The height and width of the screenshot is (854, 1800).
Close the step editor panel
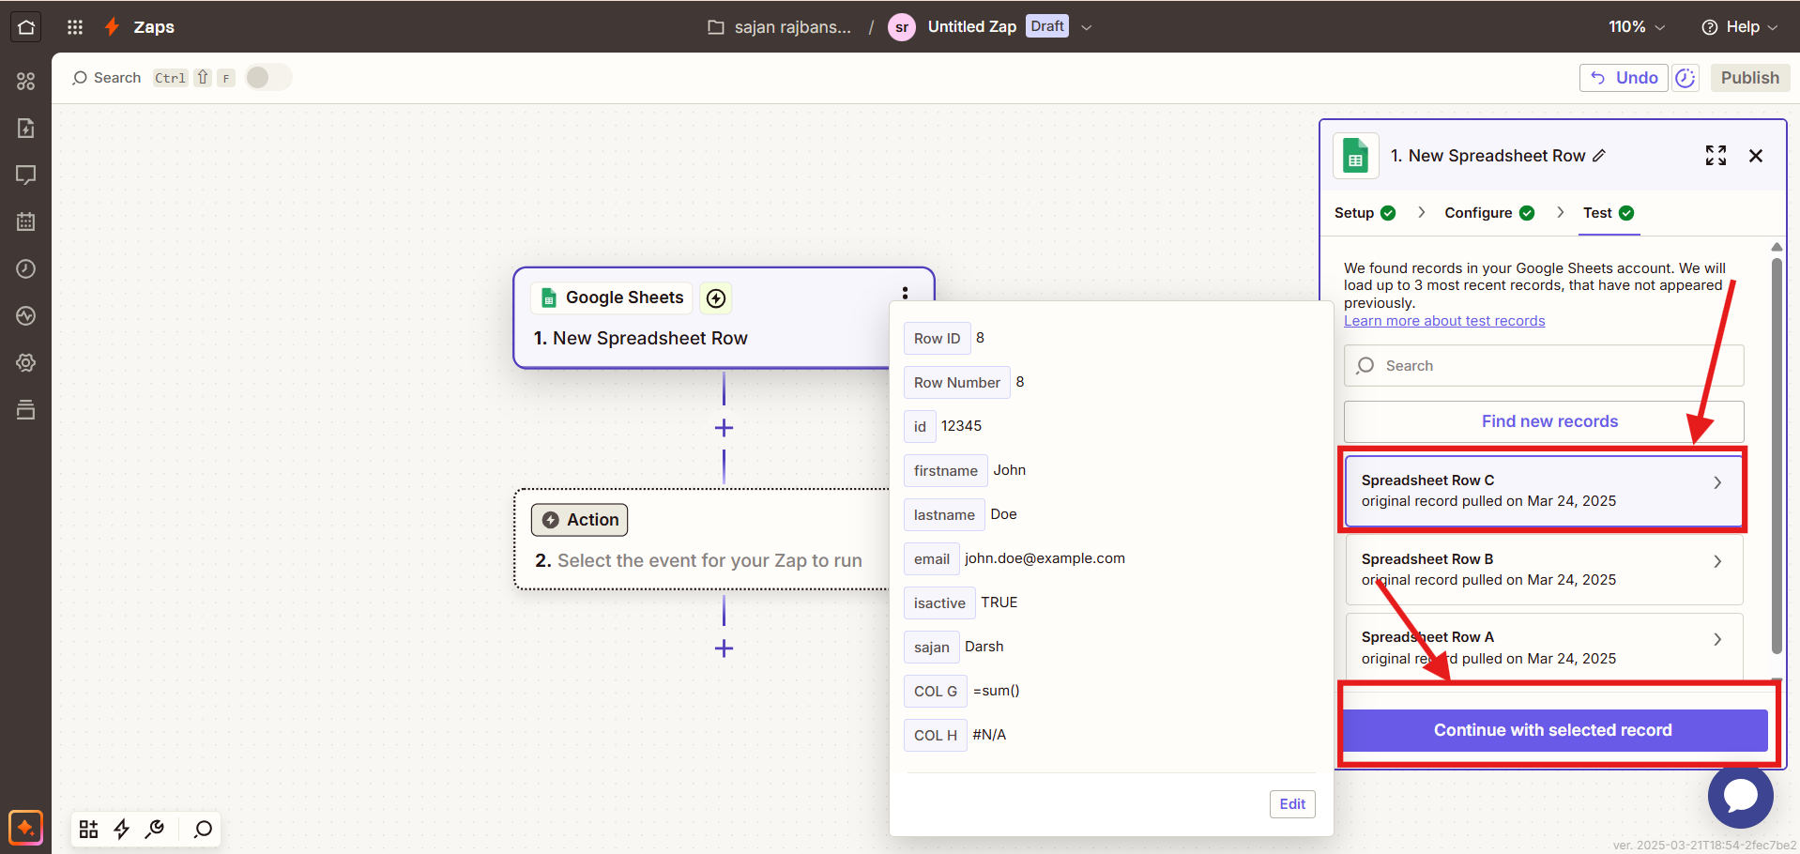(1756, 156)
